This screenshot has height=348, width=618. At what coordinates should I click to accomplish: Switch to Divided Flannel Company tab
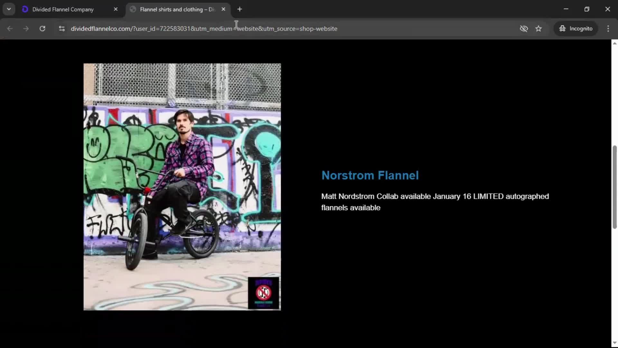(x=63, y=9)
